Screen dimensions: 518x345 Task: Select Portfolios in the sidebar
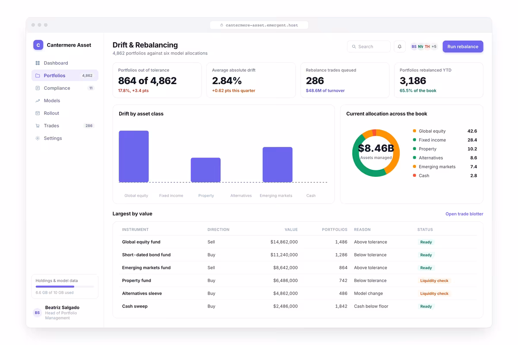point(65,75)
